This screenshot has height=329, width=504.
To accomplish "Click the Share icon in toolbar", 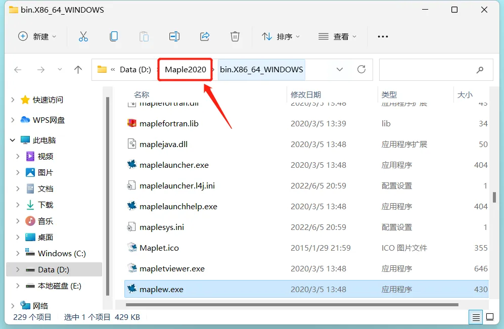I will [205, 36].
